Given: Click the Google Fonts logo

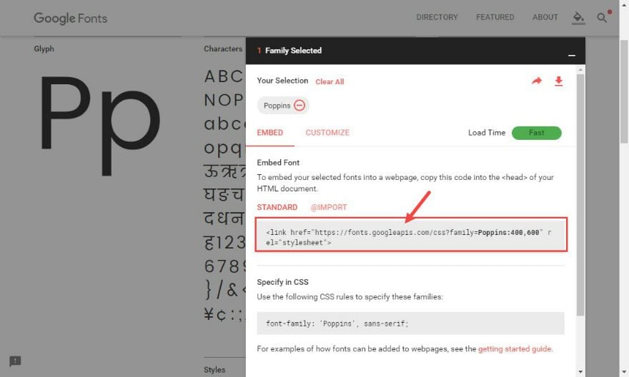Looking at the screenshot, I should pyautogui.click(x=70, y=18).
